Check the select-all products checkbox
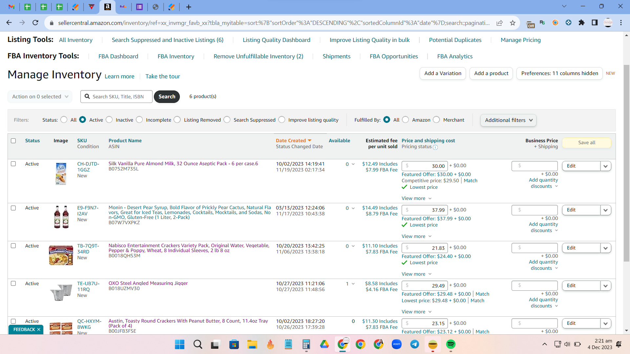The width and height of the screenshot is (630, 354). pyautogui.click(x=13, y=141)
